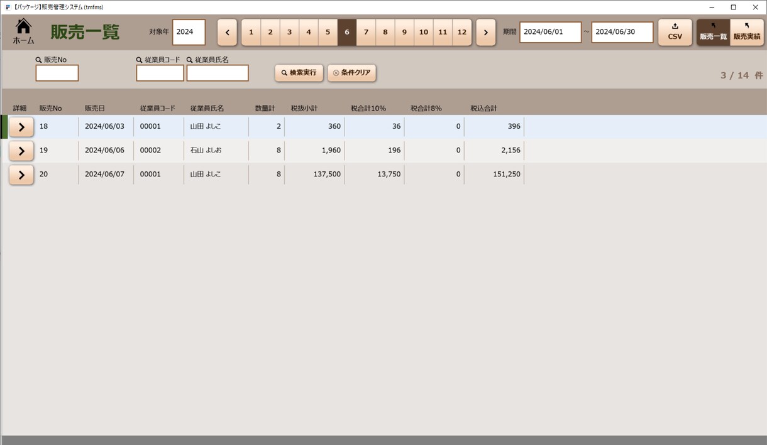Screen dimensions: 767x445
Task: Select month 6 tab
Action: tap(347, 32)
